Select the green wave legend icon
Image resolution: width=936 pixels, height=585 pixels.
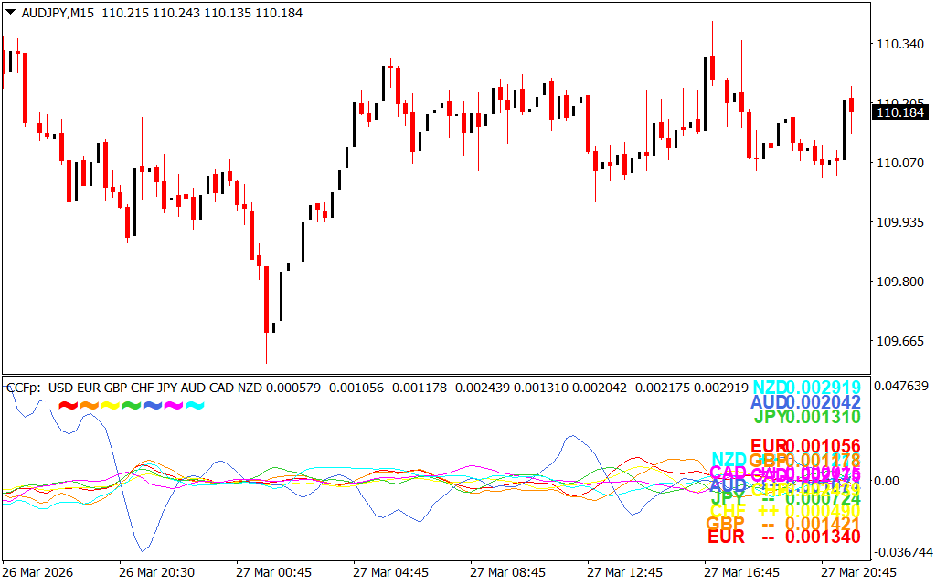pyautogui.click(x=131, y=405)
